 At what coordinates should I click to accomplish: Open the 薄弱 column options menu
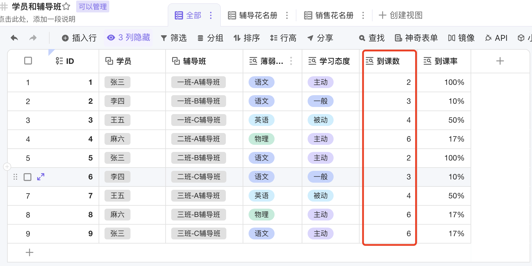pos(291,61)
